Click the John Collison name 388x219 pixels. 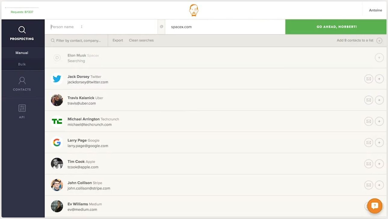tap(80, 183)
